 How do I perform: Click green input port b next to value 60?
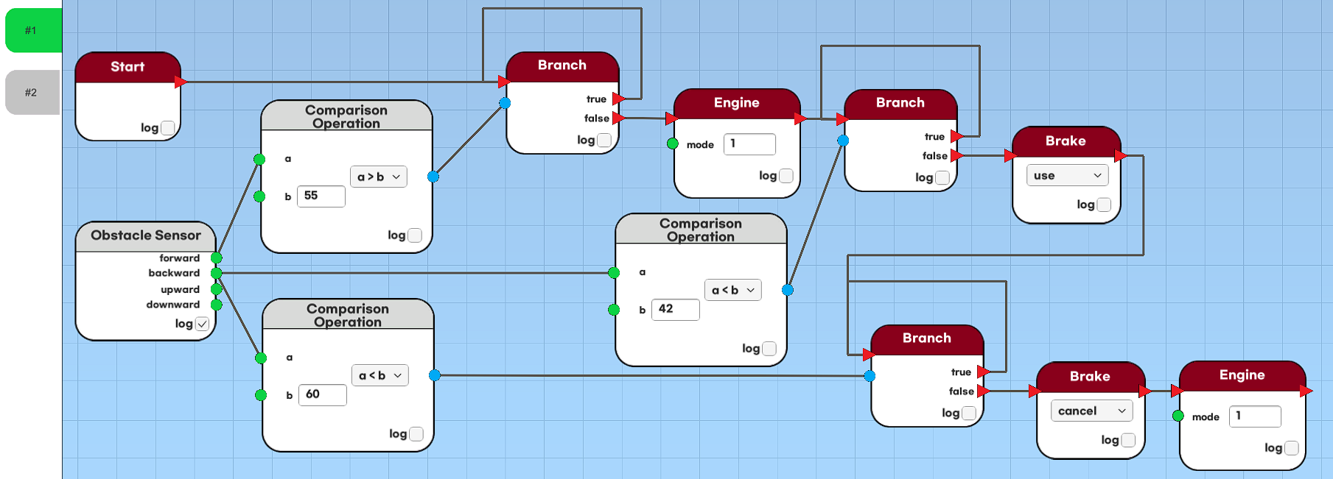(261, 395)
